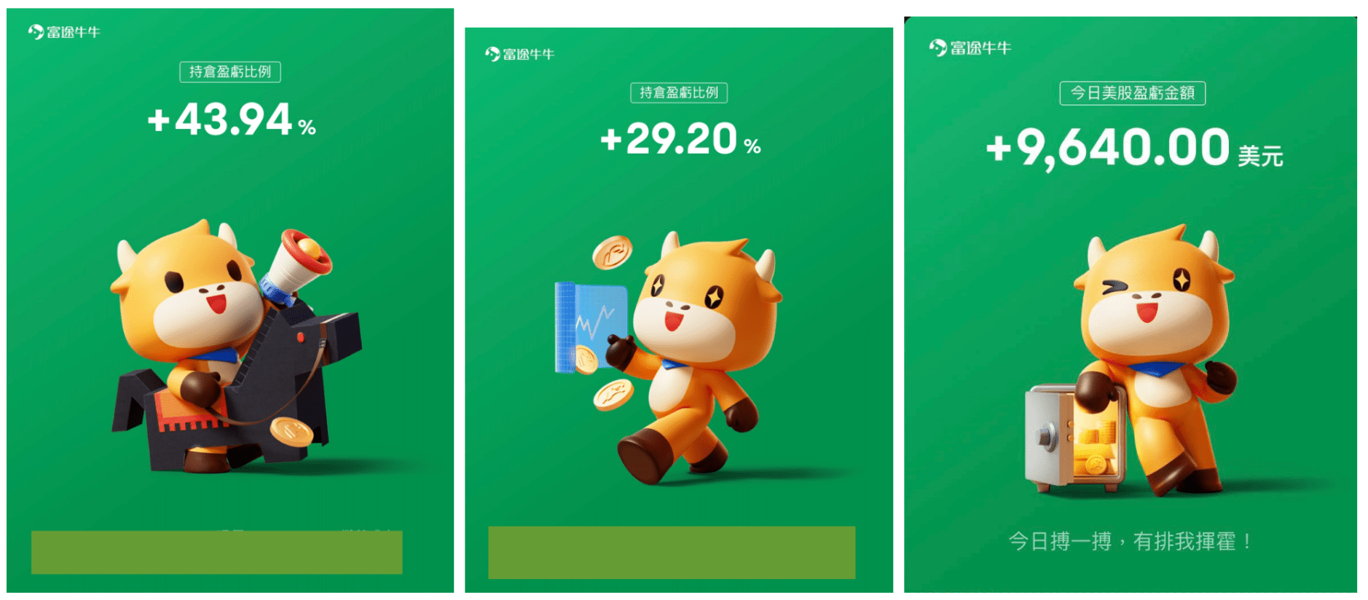
Task: Click the +29.20% profit figure
Action: point(680,139)
